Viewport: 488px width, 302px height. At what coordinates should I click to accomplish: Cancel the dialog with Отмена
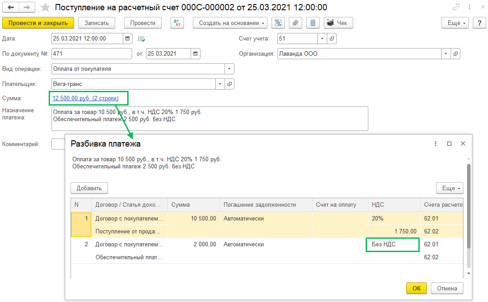(447, 288)
